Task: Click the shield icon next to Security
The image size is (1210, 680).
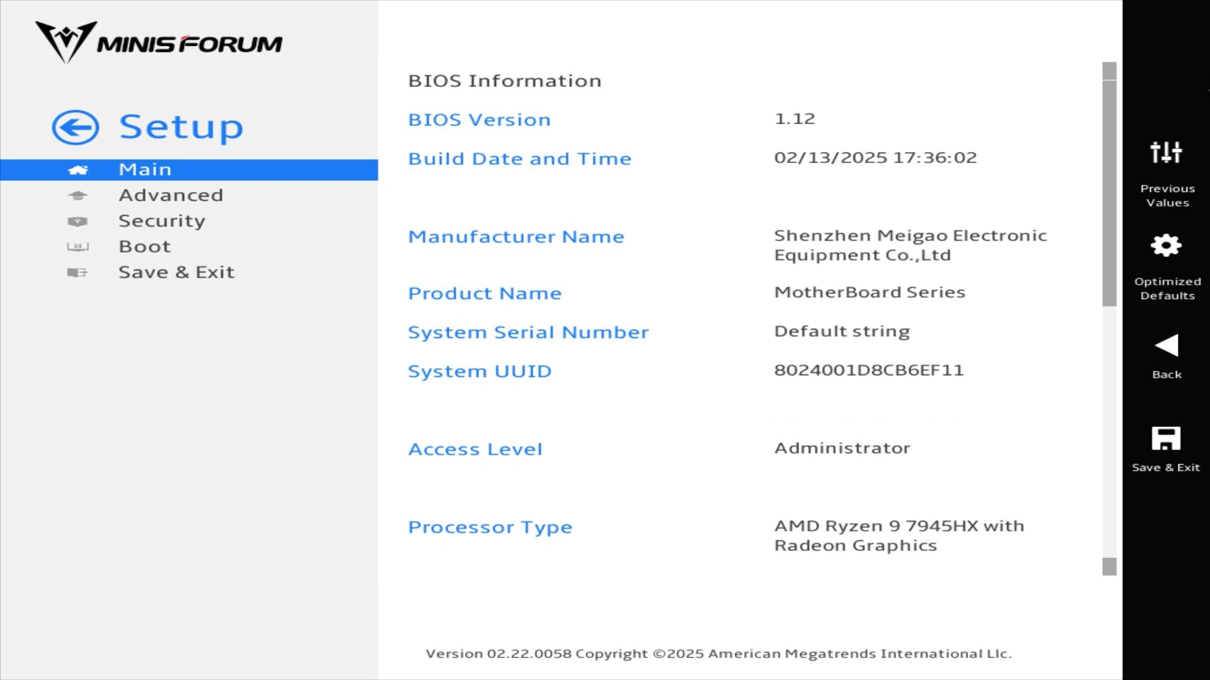Action: point(78,222)
